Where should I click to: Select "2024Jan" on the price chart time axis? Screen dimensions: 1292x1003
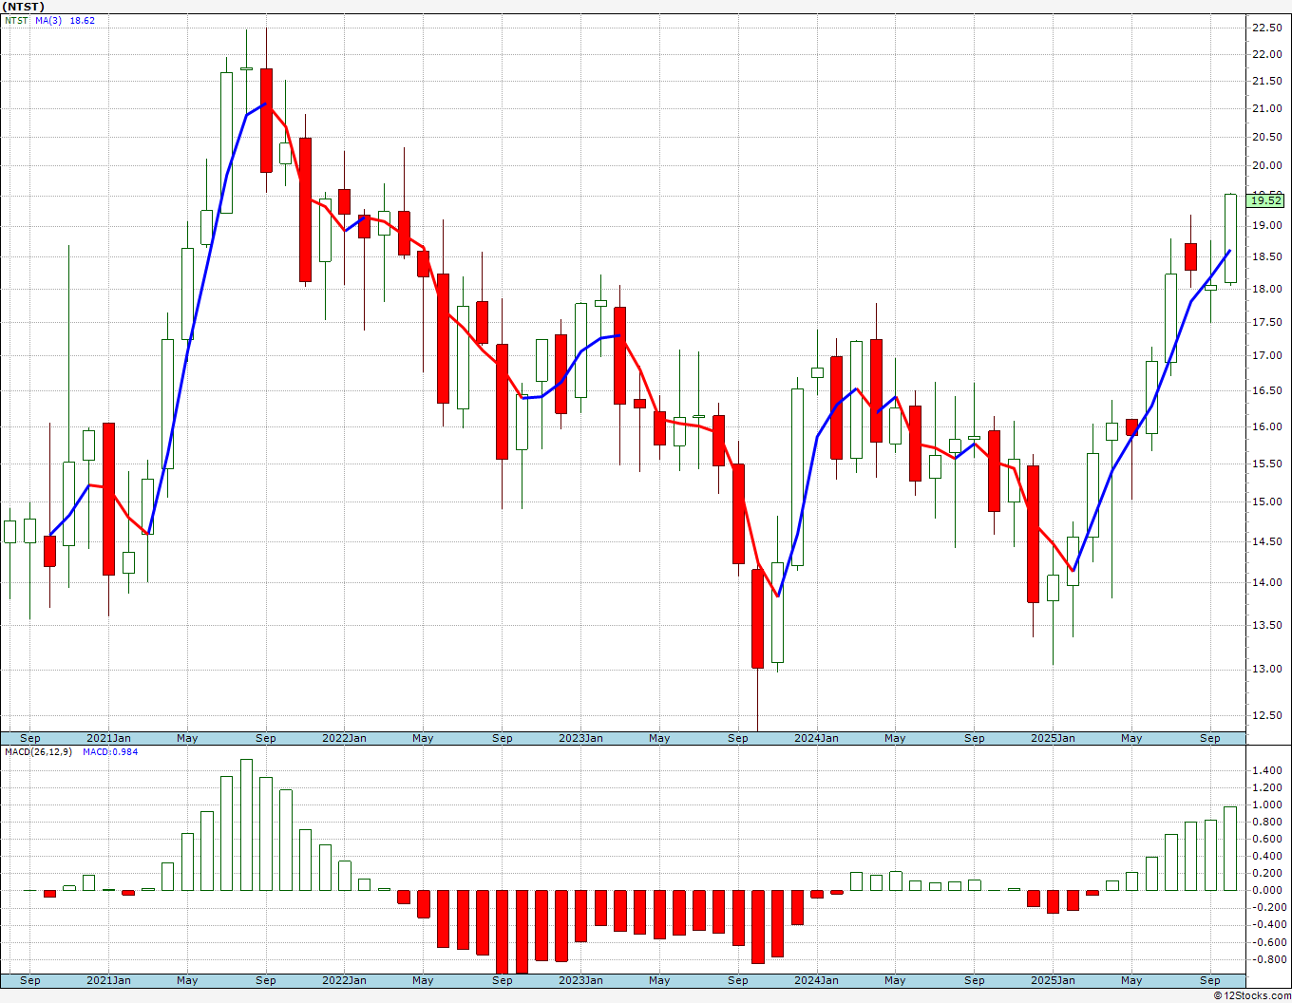tap(816, 738)
